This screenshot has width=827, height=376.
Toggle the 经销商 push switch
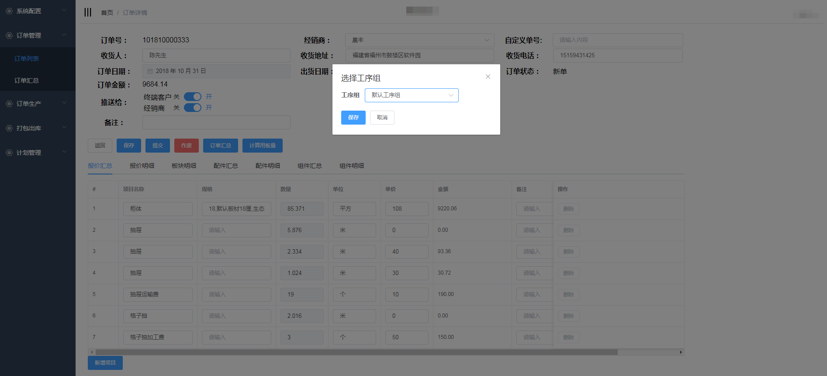tap(192, 108)
